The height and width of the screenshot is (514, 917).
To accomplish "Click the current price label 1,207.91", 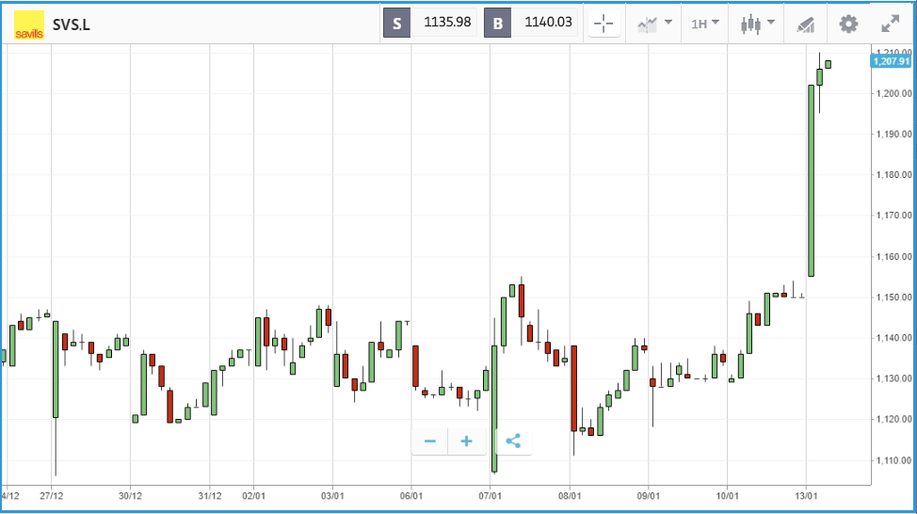I will pos(891,61).
